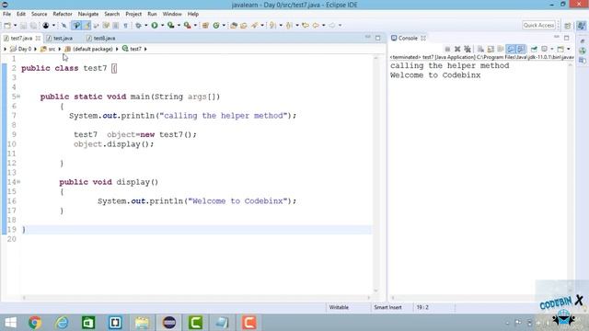Click the Java perspective icon
Screen dimensions: 589x331
point(581,25)
